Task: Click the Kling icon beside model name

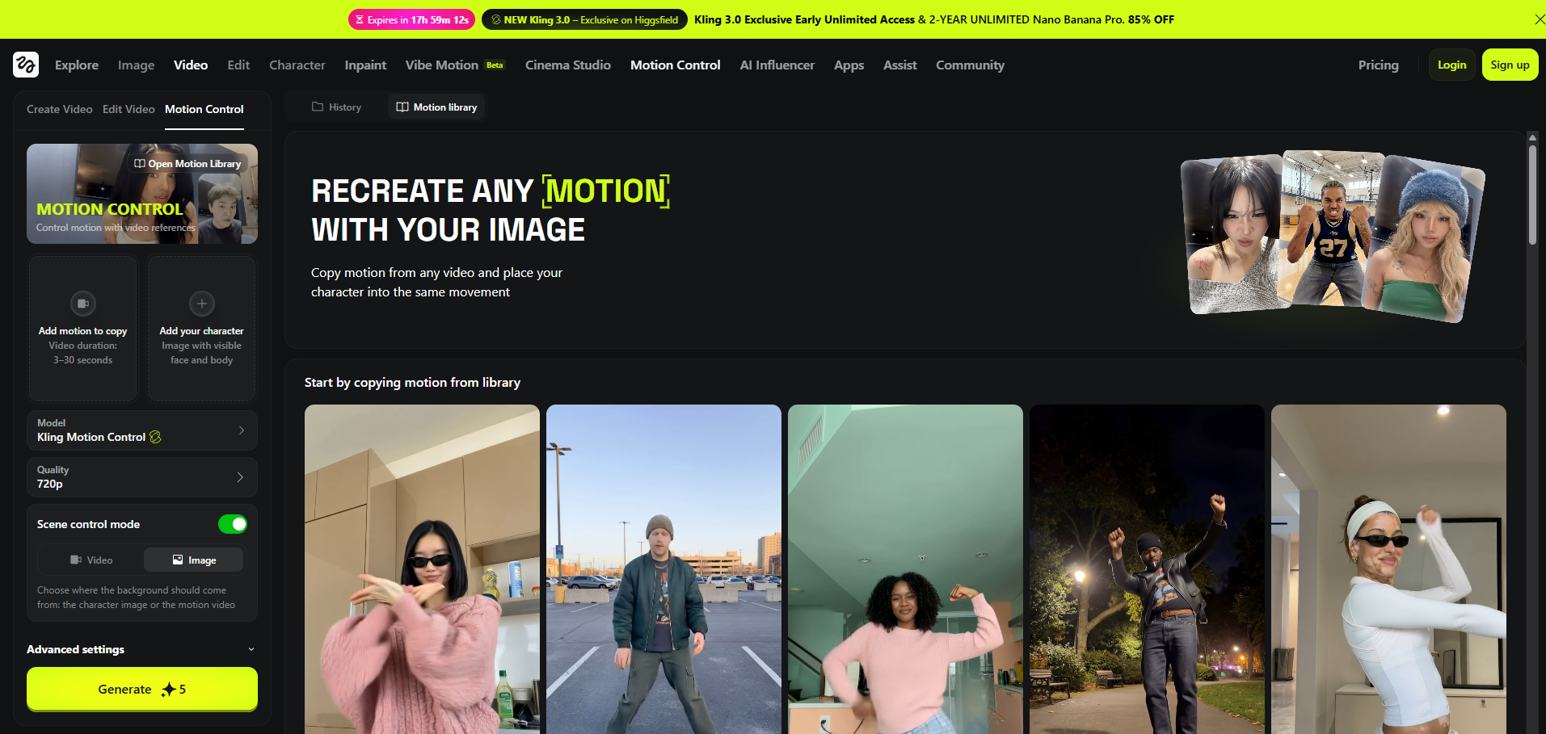Action: click(x=155, y=437)
